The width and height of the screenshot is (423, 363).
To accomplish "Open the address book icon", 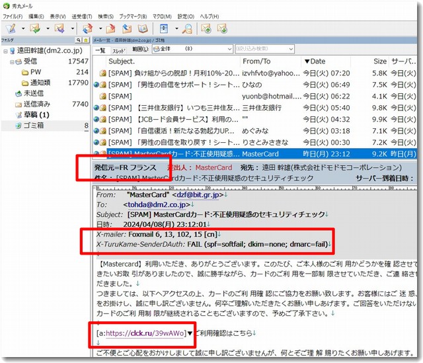I will (143, 28).
